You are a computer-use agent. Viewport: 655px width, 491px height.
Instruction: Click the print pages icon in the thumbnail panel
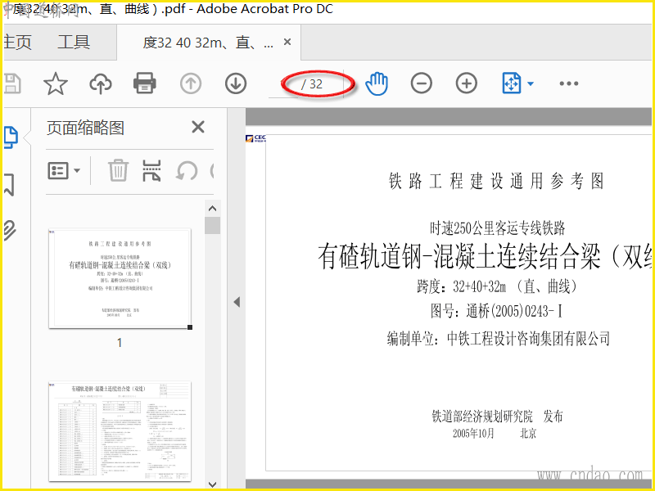[151, 170]
